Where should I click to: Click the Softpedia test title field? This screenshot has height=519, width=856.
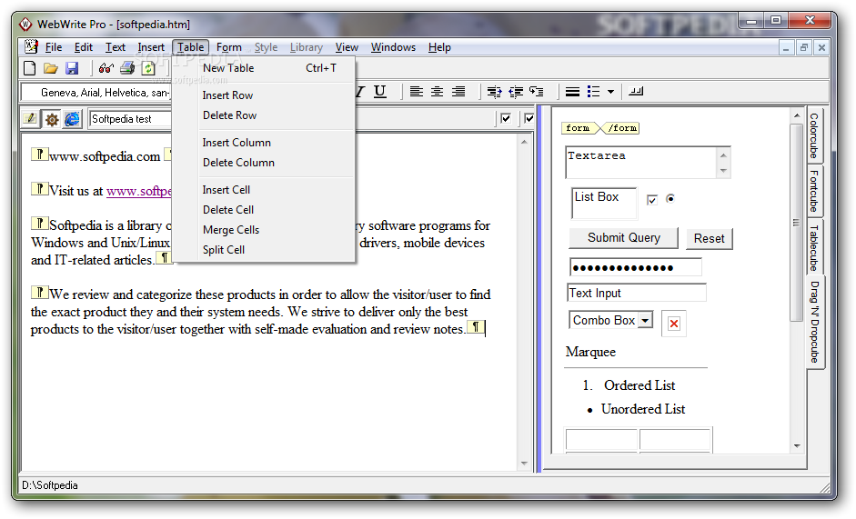tap(131, 119)
